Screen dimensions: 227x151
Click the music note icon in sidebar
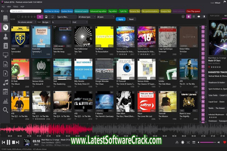tap(5, 82)
